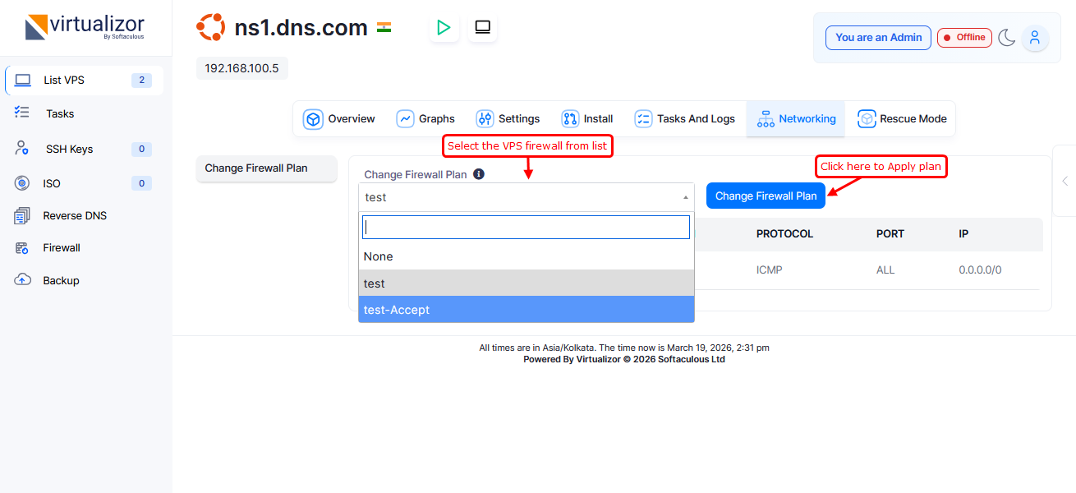The height and width of the screenshot is (493, 1076).
Task: Open the VNC console laptop icon
Action: click(x=482, y=28)
